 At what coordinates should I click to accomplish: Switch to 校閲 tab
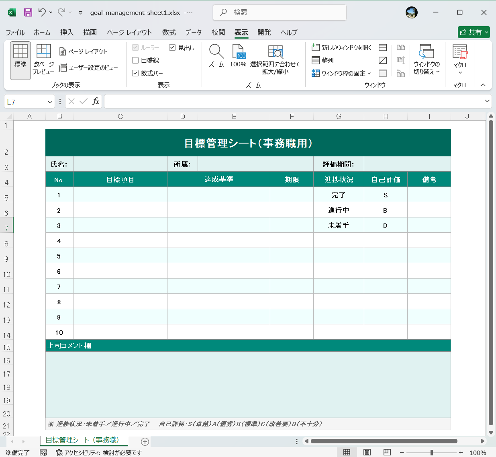click(218, 32)
